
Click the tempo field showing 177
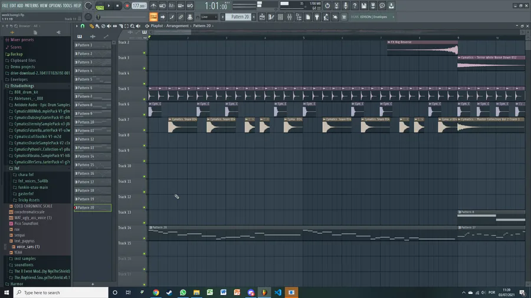coord(139,6)
